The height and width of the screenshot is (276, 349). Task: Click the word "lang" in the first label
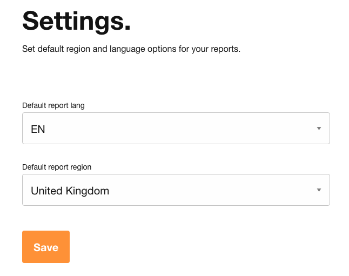(x=77, y=105)
